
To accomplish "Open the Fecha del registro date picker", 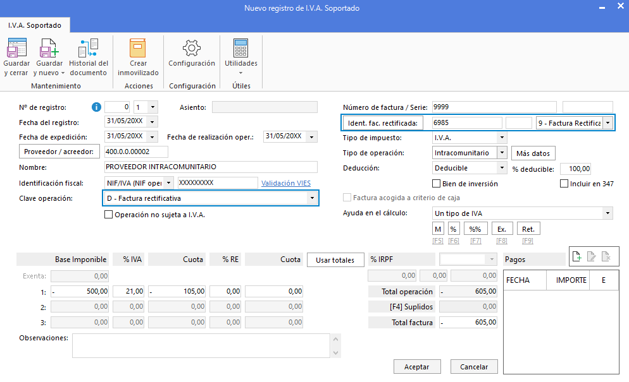I will 153,122.
